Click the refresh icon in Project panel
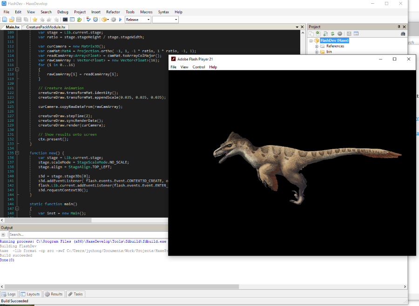The width and height of the screenshot is (419, 306). click(x=333, y=33)
